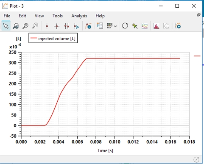Add a crosshair cursor marker

57,26
